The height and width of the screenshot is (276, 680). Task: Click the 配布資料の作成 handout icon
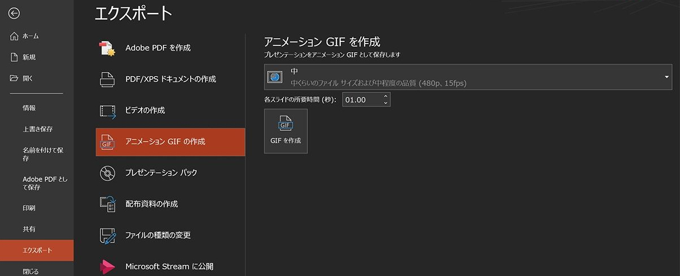pyautogui.click(x=108, y=204)
